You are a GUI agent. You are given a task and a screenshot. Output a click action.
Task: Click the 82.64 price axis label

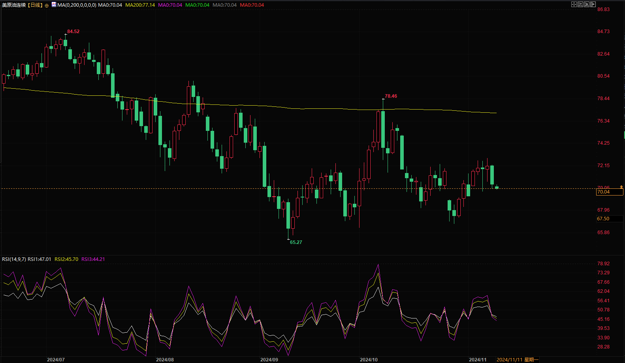[603, 54]
